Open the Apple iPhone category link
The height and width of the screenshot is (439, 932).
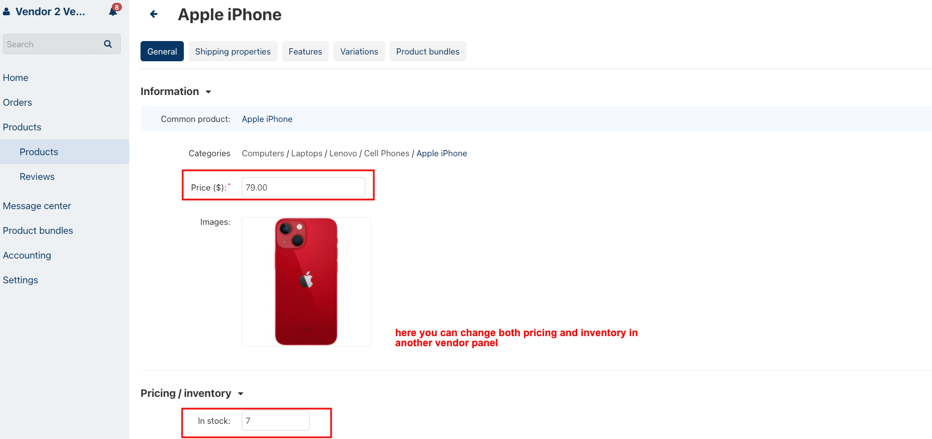tap(442, 153)
